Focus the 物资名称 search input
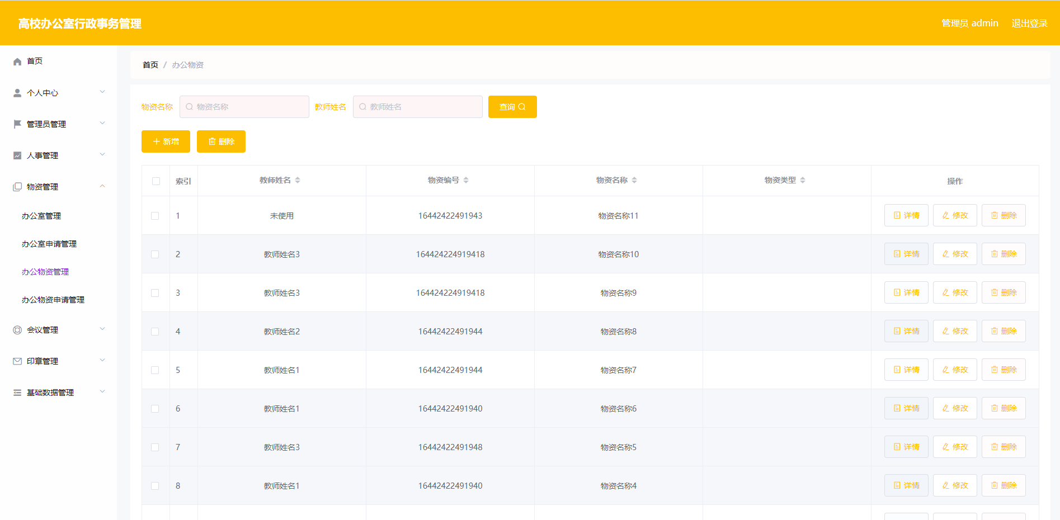Screen dimensions: 1060x520 pos(244,107)
